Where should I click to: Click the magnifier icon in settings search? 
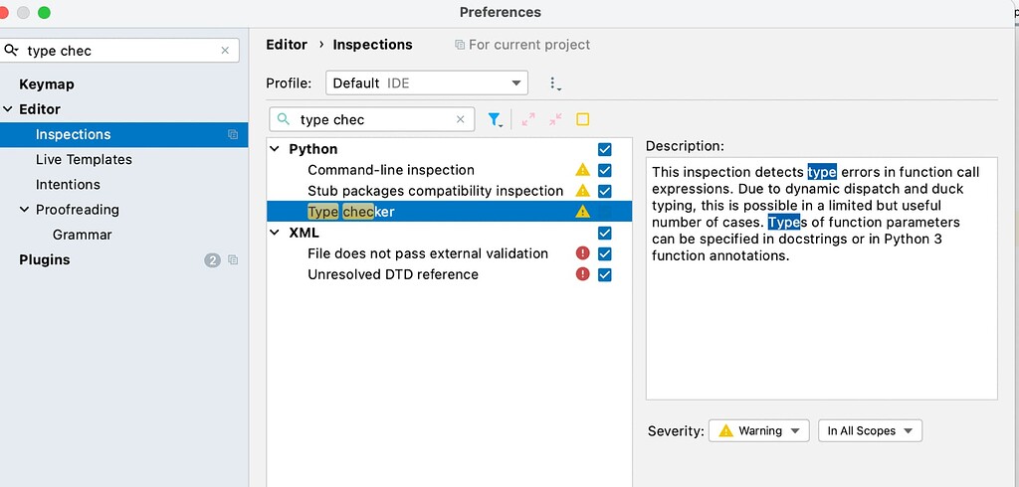[x=11, y=50]
